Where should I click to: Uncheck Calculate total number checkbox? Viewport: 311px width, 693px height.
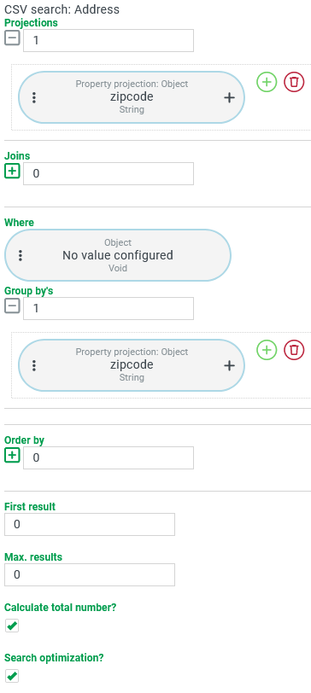tap(12, 626)
